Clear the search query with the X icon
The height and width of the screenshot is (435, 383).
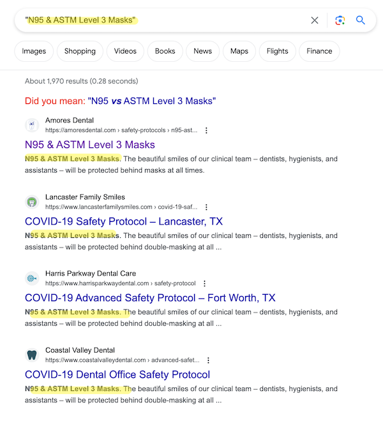click(315, 20)
